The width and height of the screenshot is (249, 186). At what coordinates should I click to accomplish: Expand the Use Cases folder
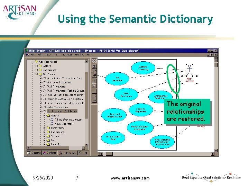pos(37,74)
